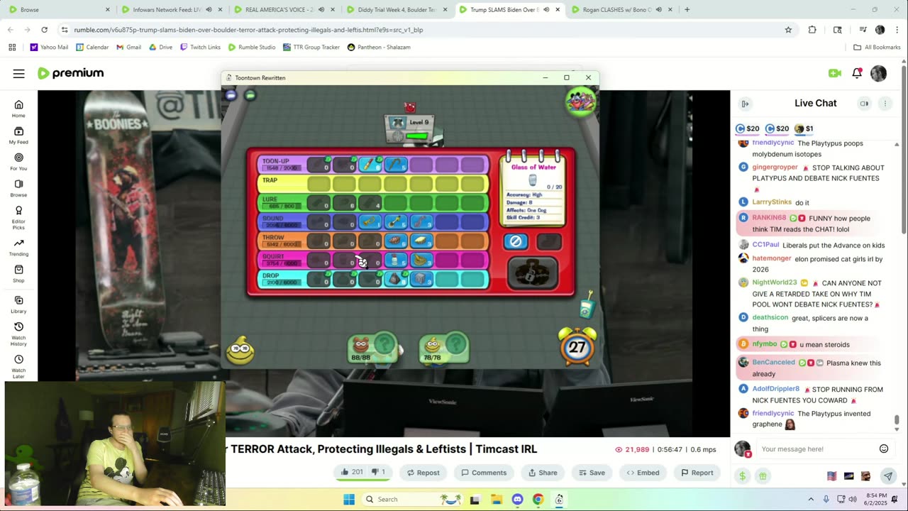Mute the Rogan CLASHES tab

point(658,10)
